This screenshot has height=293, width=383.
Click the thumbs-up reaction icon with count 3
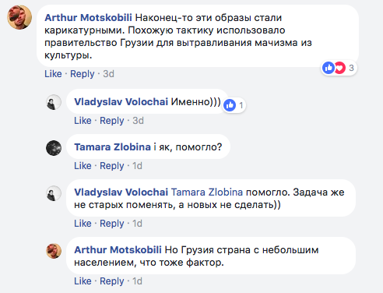329,68
